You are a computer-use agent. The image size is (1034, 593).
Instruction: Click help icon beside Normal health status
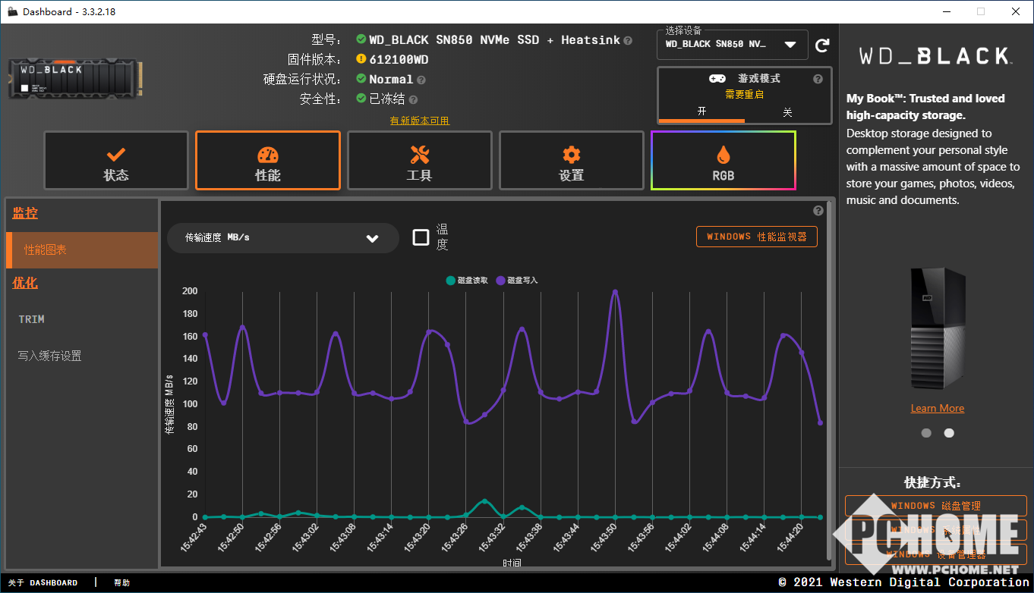click(x=421, y=80)
